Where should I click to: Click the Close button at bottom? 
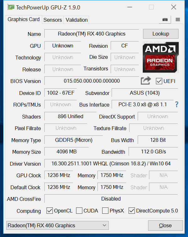165,225
